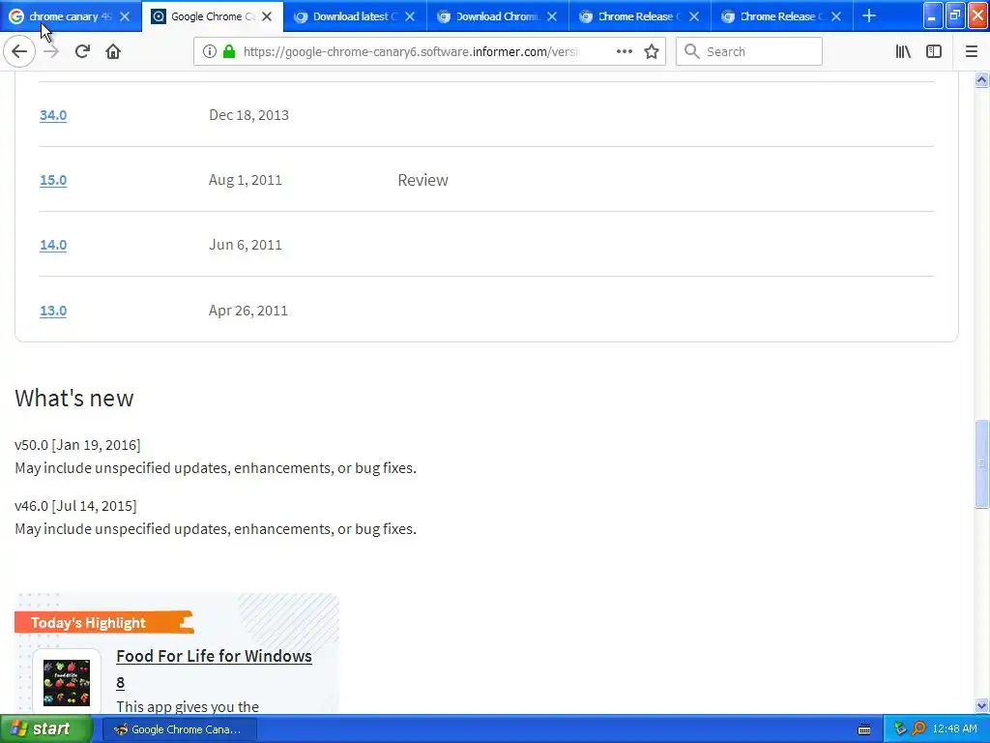Image resolution: width=990 pixels, height=743 pixels.
Task: Open version 15.0 link
Action: 53,180
